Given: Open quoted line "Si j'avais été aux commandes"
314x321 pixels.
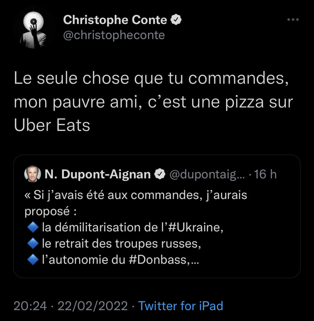Looking at the screenshot, I should tap(136, 195).
